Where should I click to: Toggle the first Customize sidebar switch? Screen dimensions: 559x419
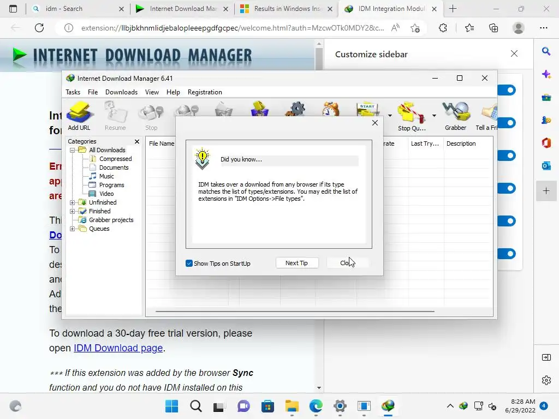507,90
